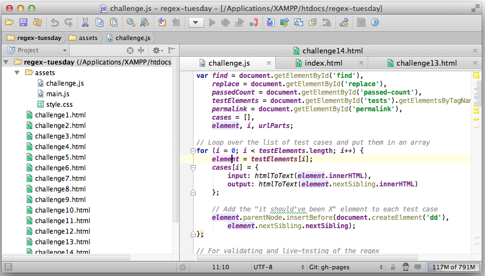
Task: Click the challenge.js breadcrumb
Action: tap(128, 38)
